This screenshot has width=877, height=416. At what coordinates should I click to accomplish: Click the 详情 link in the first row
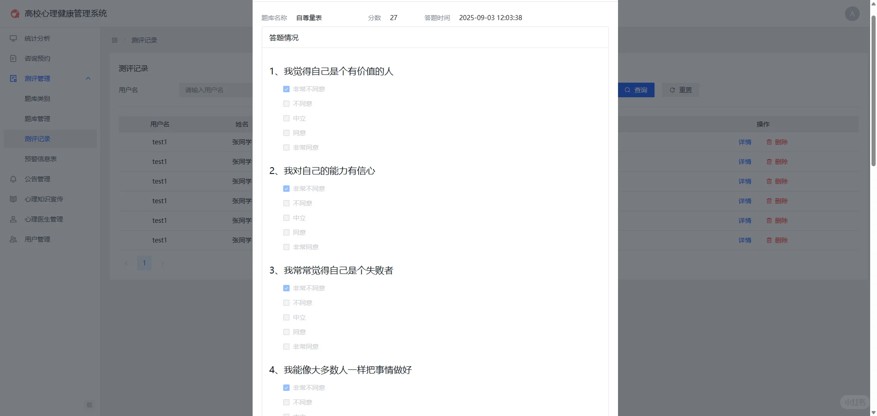[x=745, y=142]
